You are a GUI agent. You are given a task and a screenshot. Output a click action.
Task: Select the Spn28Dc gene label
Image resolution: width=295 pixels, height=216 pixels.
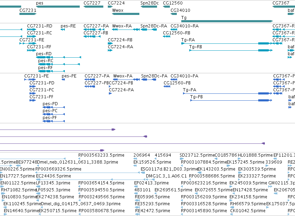pyautogui.click(x=149, y=3)
